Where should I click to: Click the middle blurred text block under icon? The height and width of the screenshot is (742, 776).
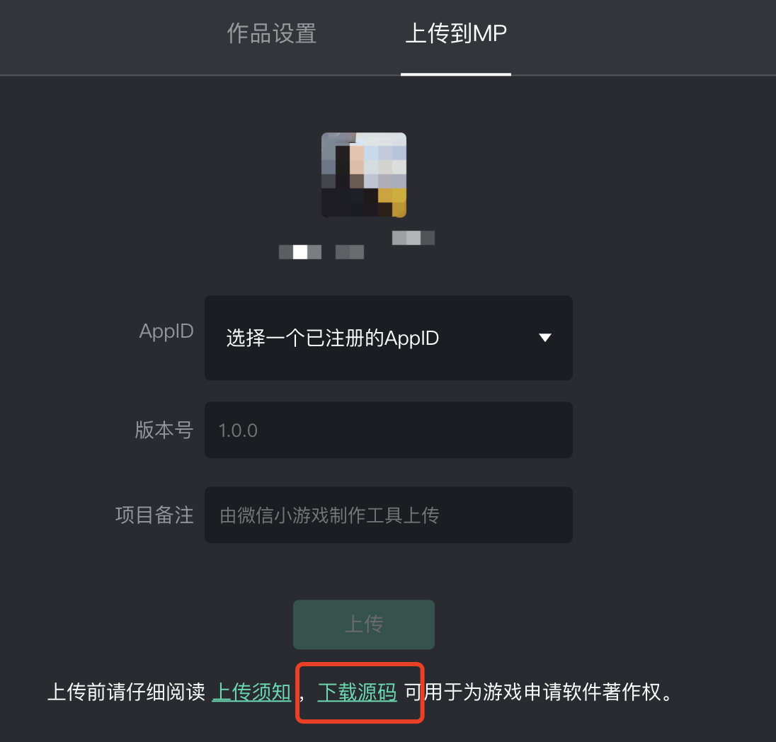tap(349, 252)
